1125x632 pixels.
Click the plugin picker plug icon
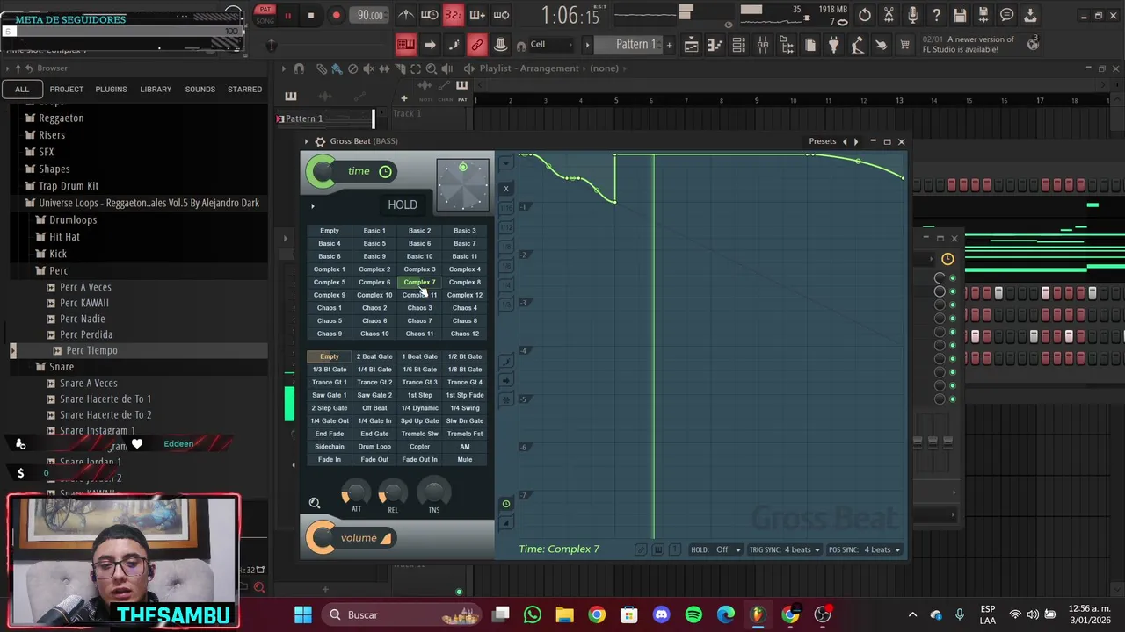(833, 45)
